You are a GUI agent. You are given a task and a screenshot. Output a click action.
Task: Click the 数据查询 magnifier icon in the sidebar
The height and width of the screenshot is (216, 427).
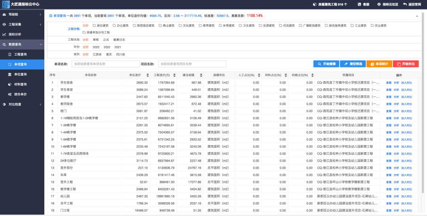(4, 45)
